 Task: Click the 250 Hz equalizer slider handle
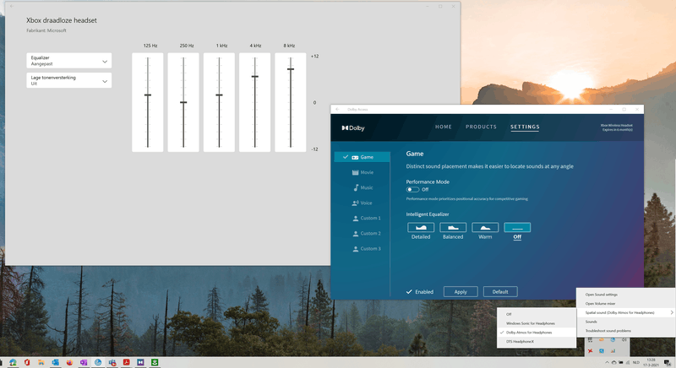(183, 102)
